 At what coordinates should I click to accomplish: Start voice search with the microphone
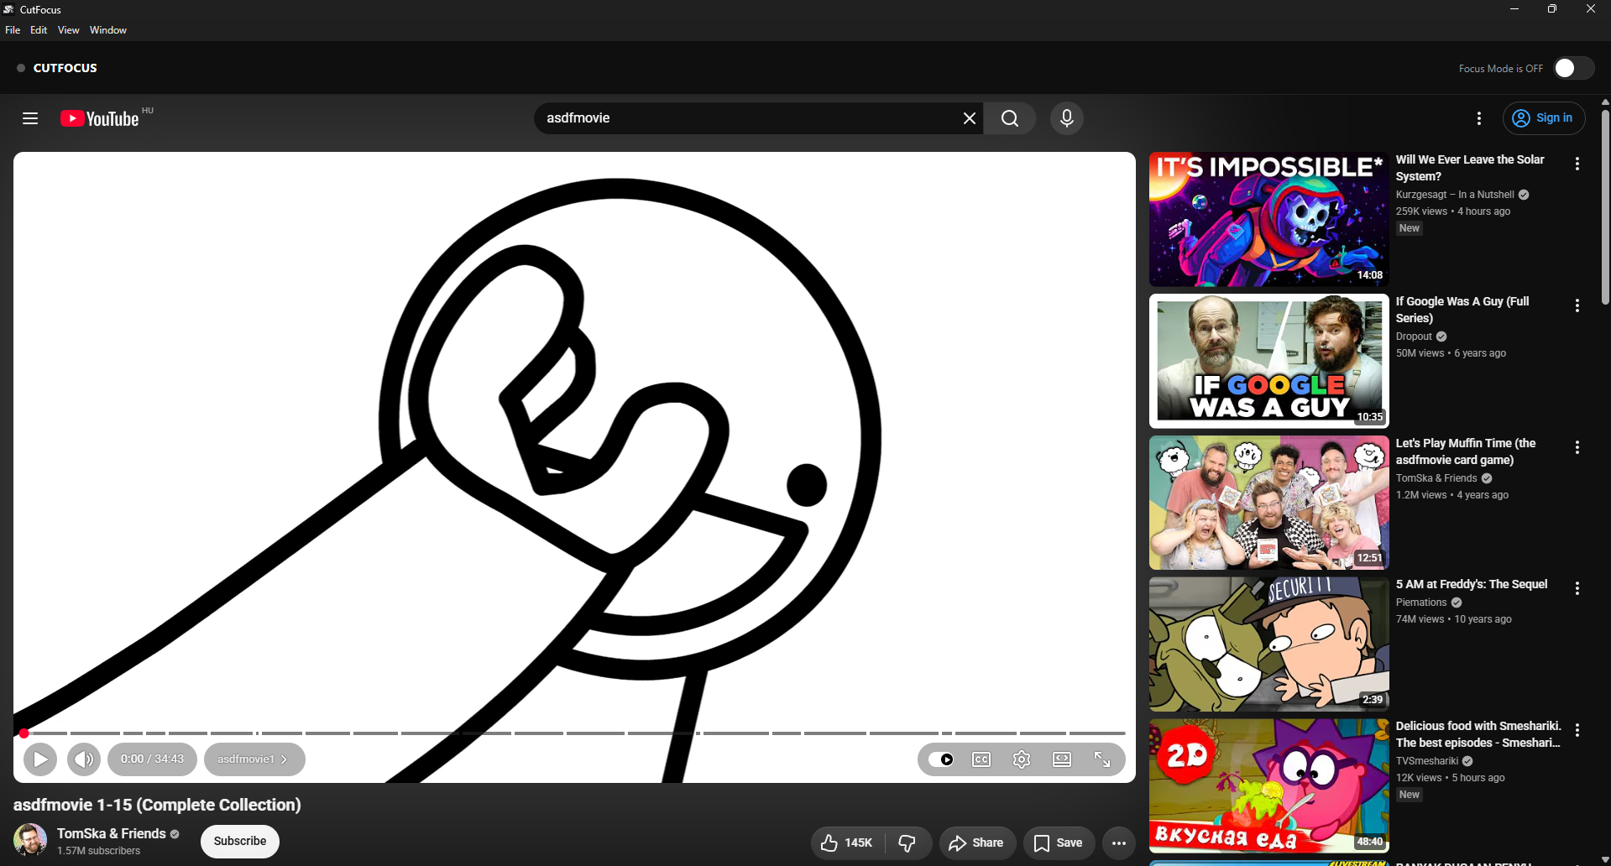(1067, 118)
